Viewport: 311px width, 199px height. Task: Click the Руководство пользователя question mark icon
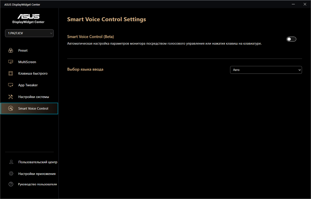(11, 184)
